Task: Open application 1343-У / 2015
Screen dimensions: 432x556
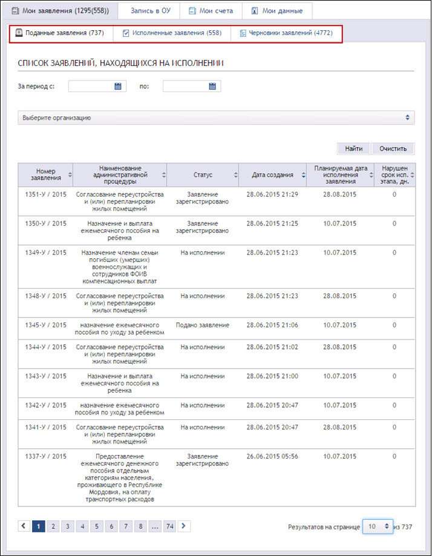Action: tap(45, 376)
